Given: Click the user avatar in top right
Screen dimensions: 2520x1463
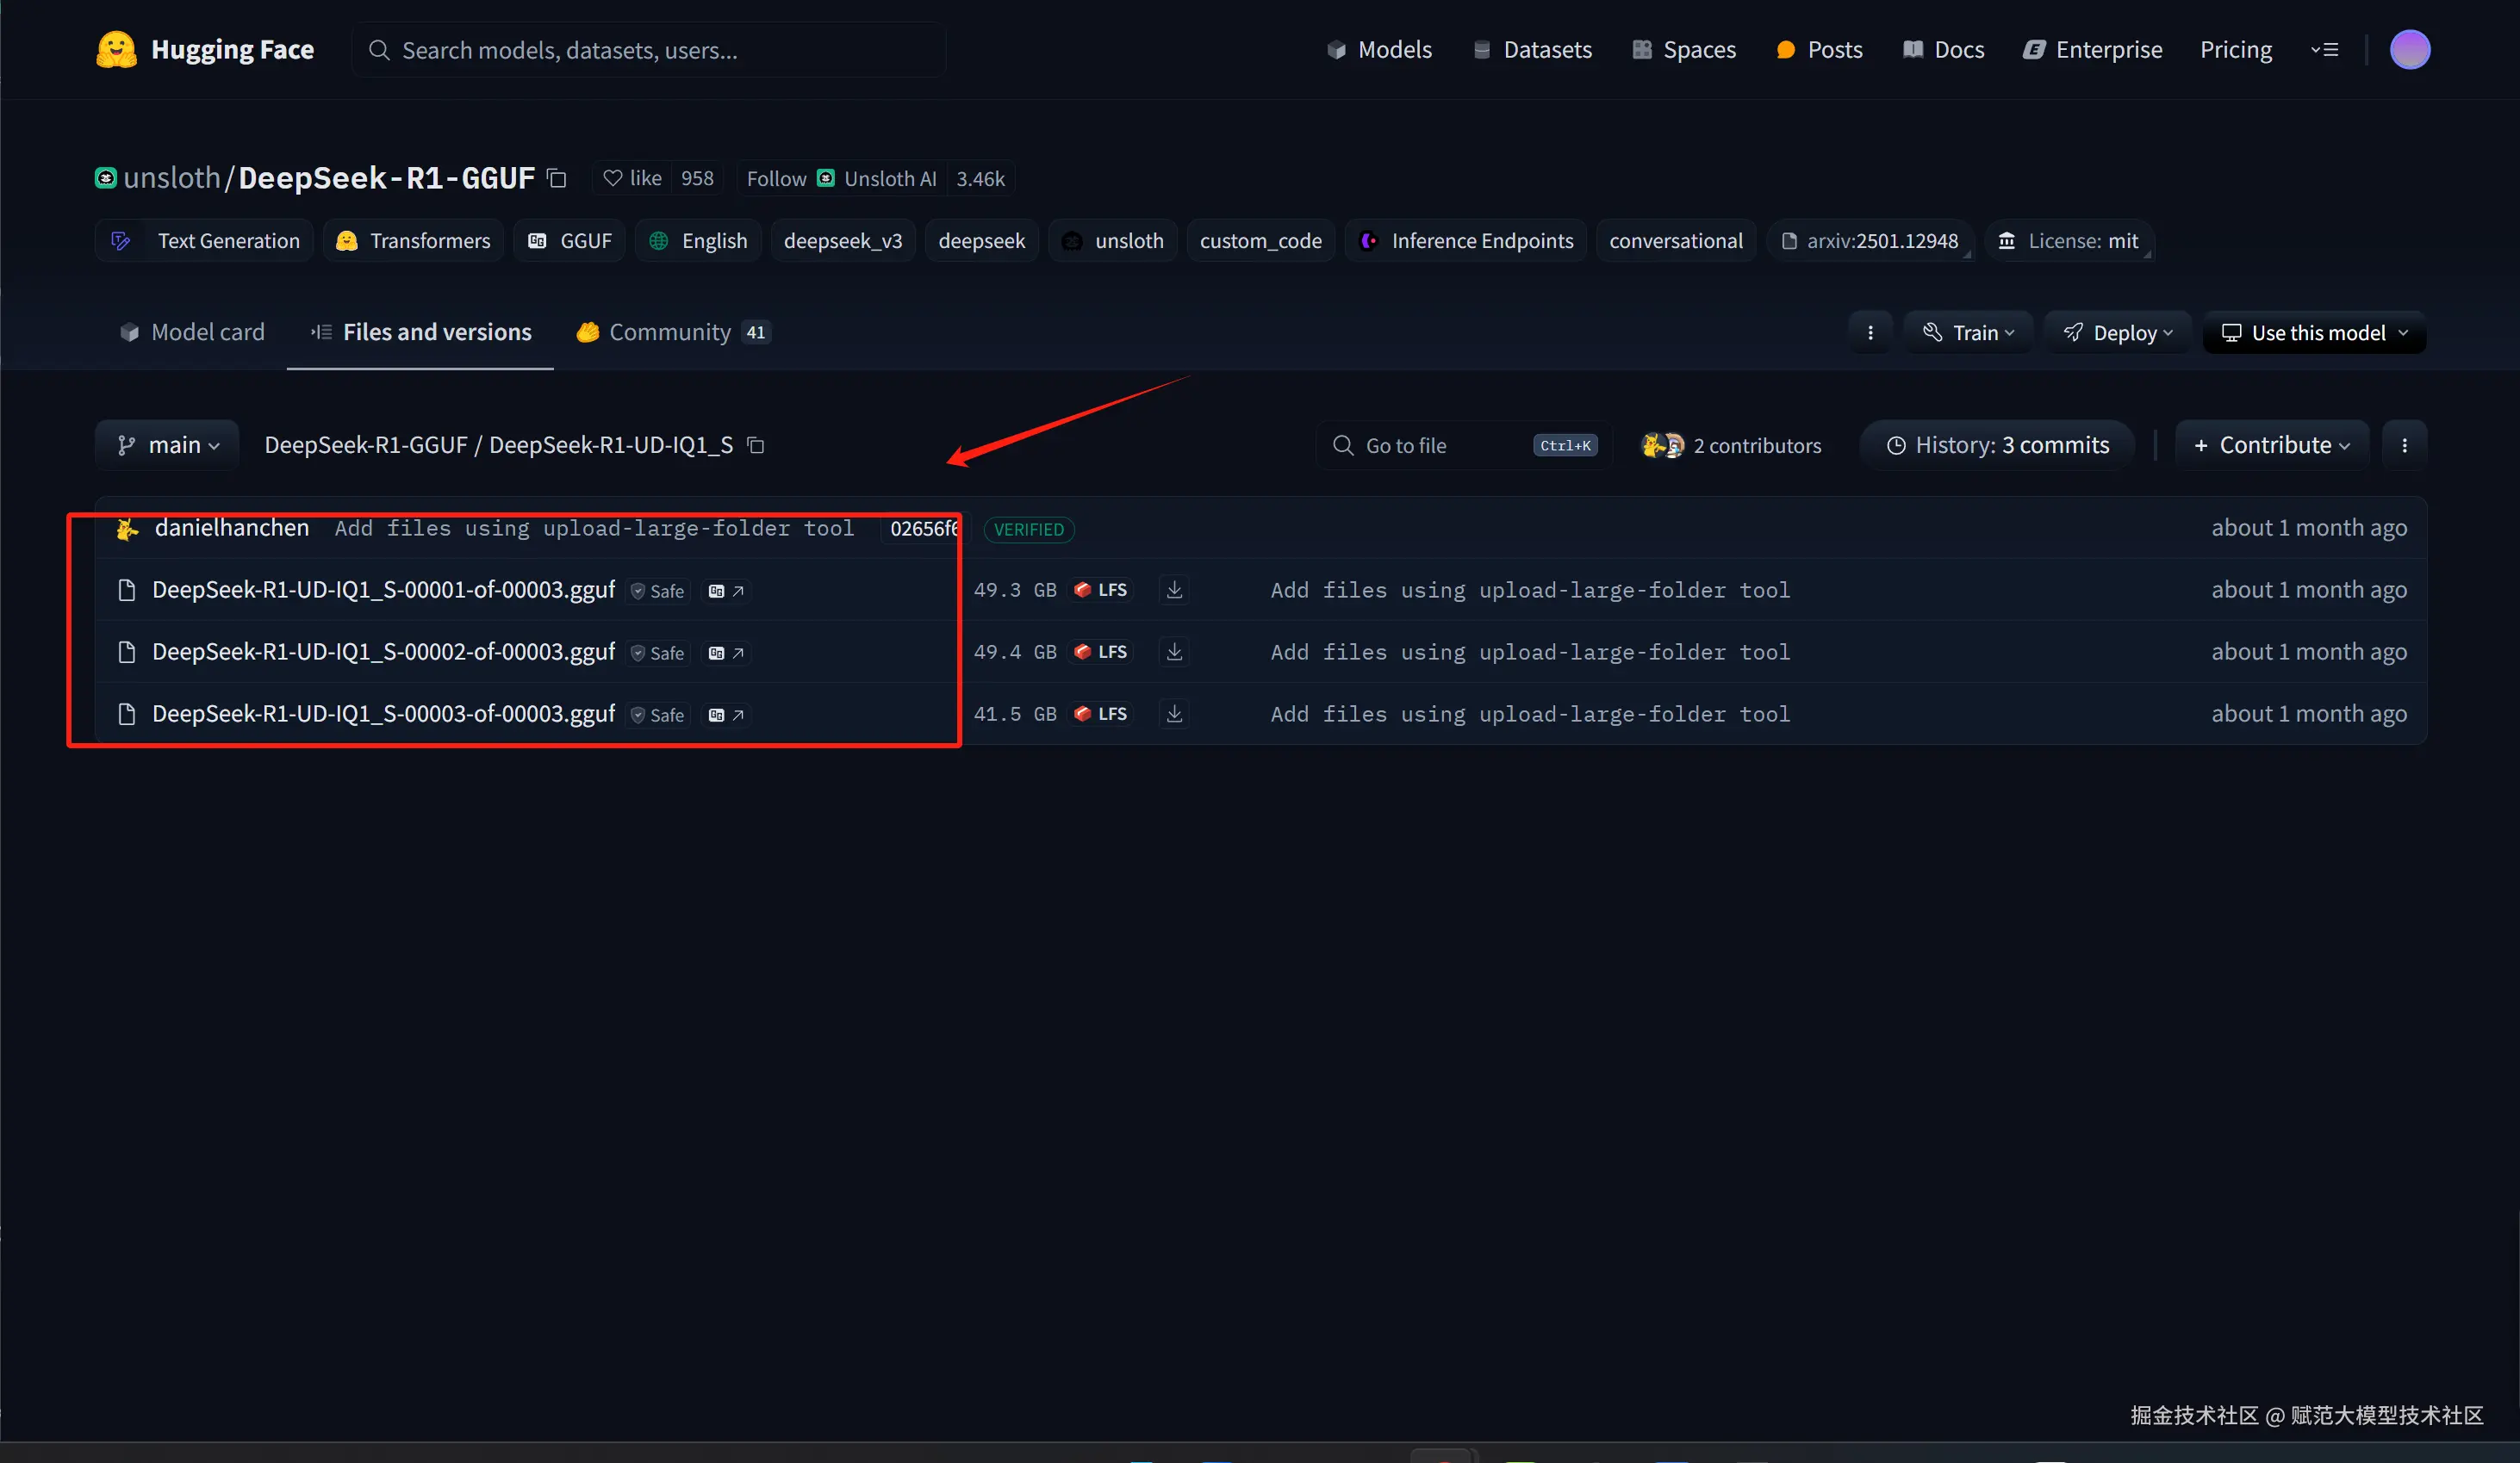Looking at the screenshot, I should click(2409, 50).
